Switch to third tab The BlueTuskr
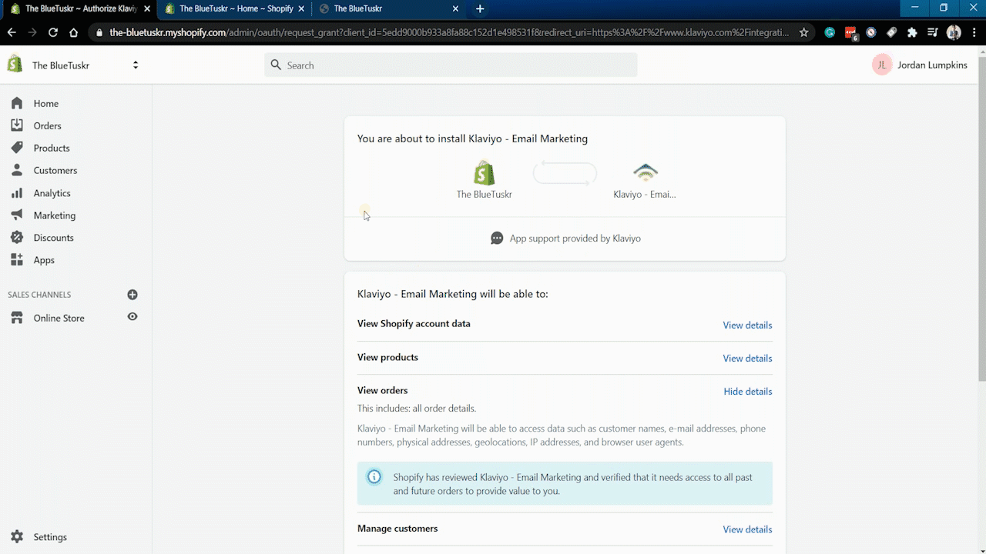 pyautogui.click(x=389, y=8)
